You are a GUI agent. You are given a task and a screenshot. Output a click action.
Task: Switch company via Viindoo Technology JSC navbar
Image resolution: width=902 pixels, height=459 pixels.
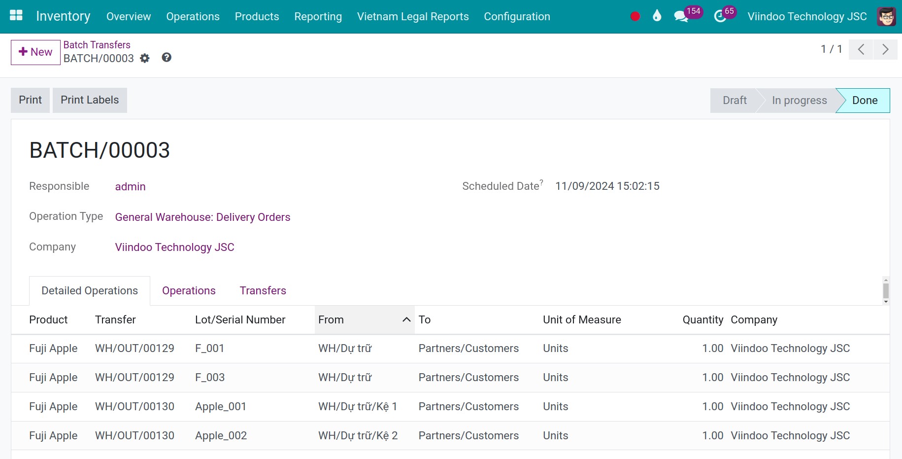pos(807,16)
